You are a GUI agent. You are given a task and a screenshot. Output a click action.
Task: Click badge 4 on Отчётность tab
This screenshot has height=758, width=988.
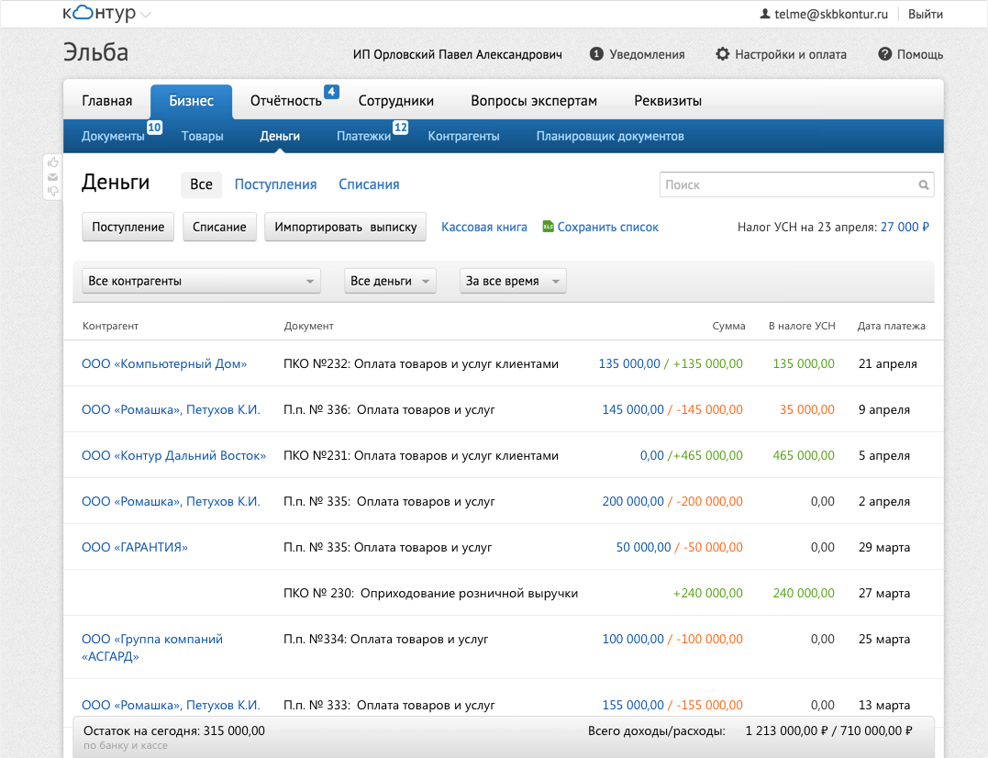coord(331,92)
